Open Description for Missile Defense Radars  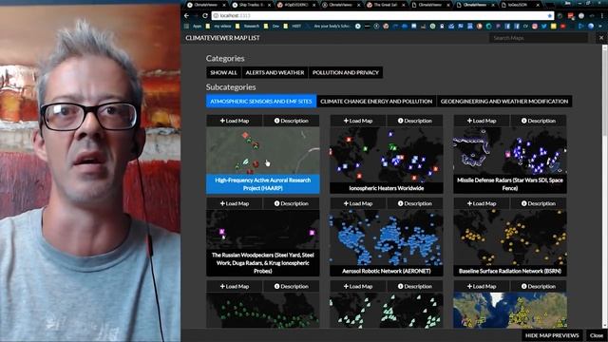tap(539, 121)
